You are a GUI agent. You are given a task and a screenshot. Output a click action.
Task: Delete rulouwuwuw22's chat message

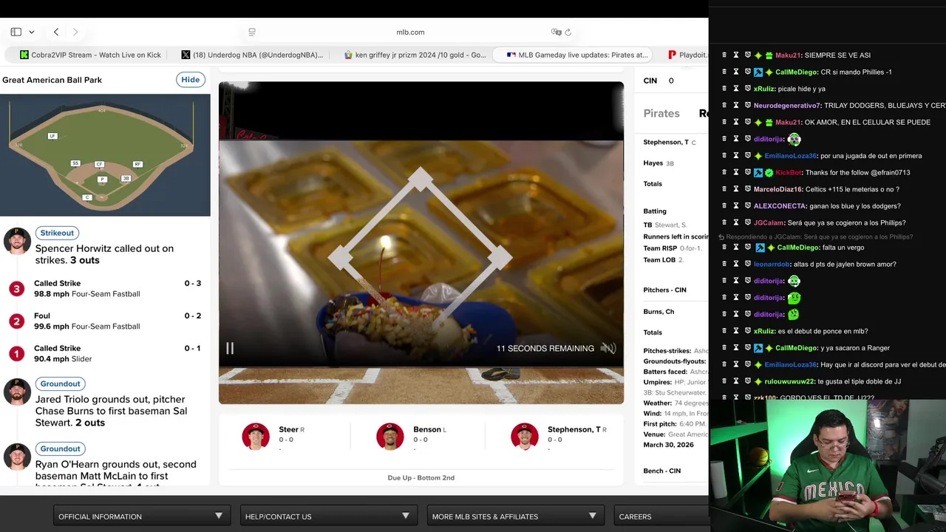point(724,381)
